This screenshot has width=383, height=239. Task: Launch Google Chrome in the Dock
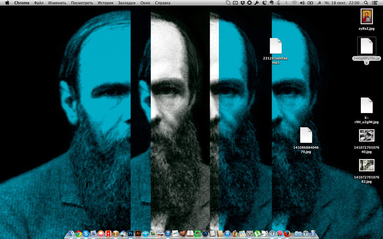tap(78, 233)
